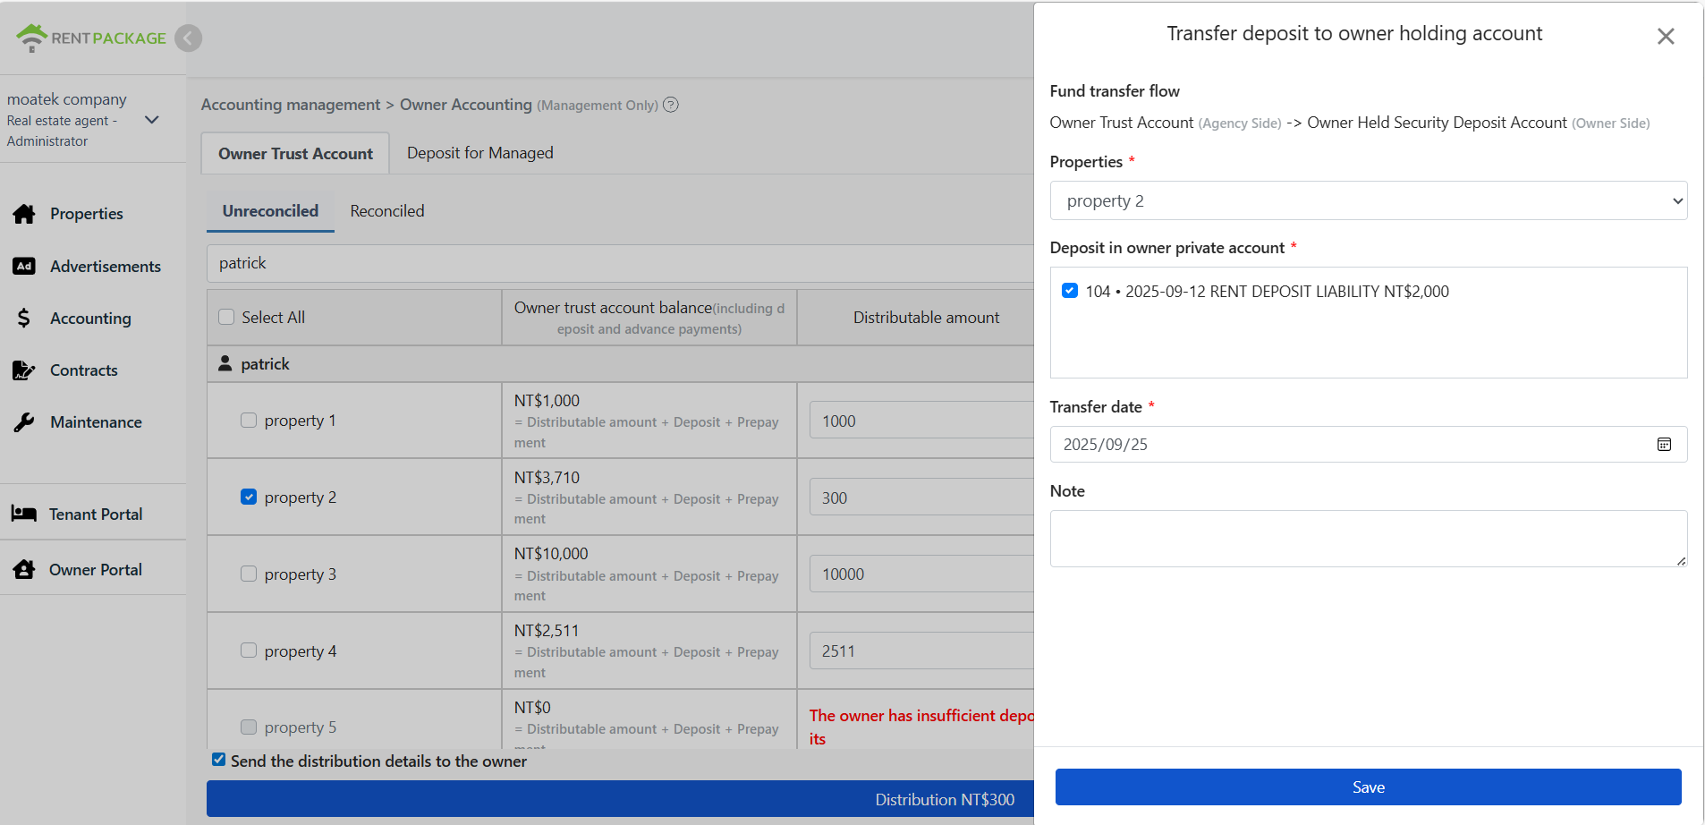Expand the moatek company role dropdown
This screenshot has width=1705, height=825.
152,120
